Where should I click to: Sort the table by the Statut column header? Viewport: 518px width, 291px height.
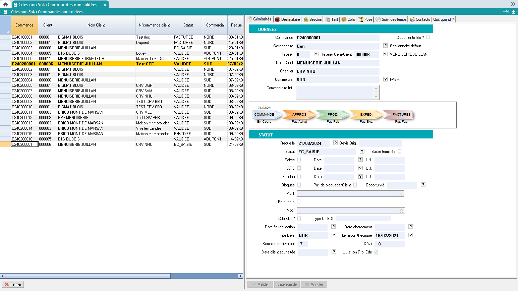188,25
